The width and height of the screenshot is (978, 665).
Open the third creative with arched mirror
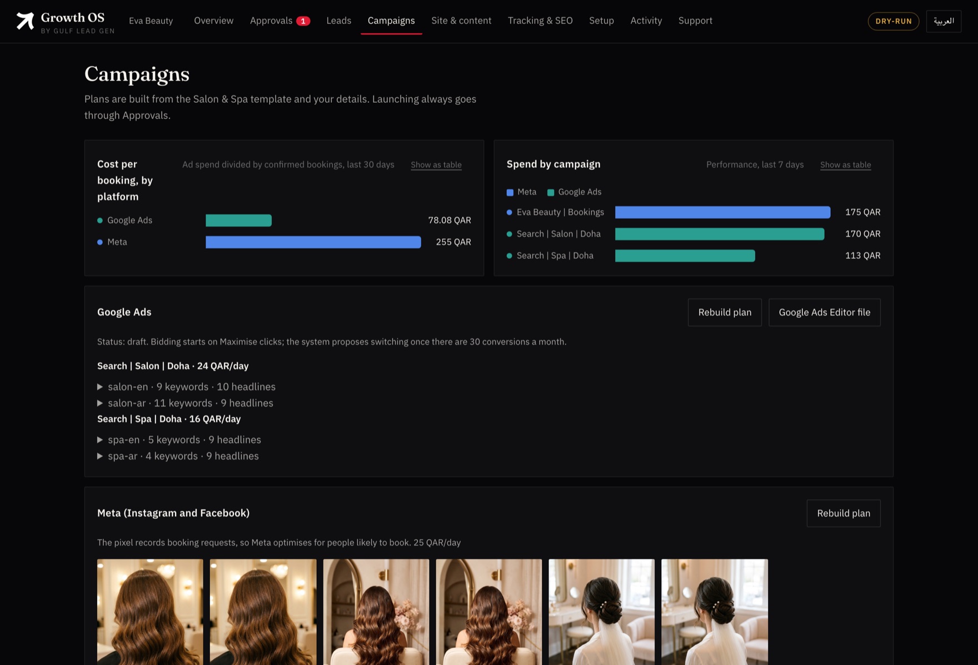pos(376,612)
